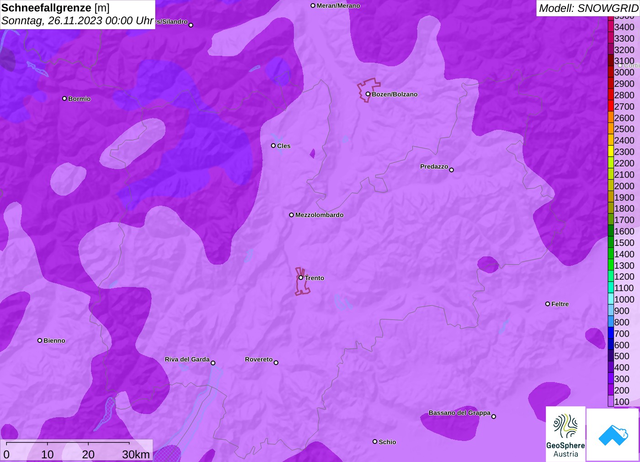Click the Bassano del Grappa label
The image size is (640, 462).
[x=459, y=413]
